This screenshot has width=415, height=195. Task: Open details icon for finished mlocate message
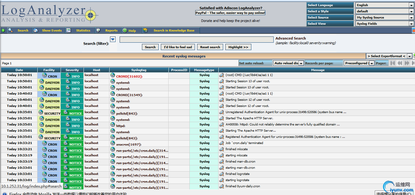click(221, 149)
